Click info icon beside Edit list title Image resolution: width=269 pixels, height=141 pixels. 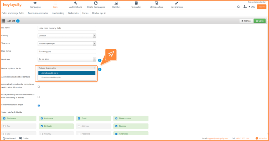[18, 21]
